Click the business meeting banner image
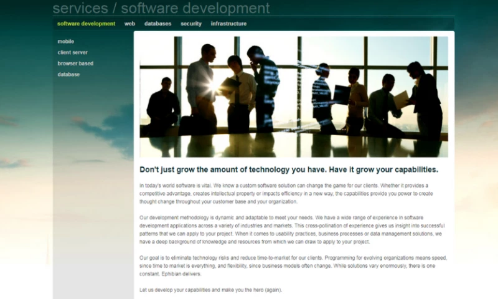 pos(293,97)
